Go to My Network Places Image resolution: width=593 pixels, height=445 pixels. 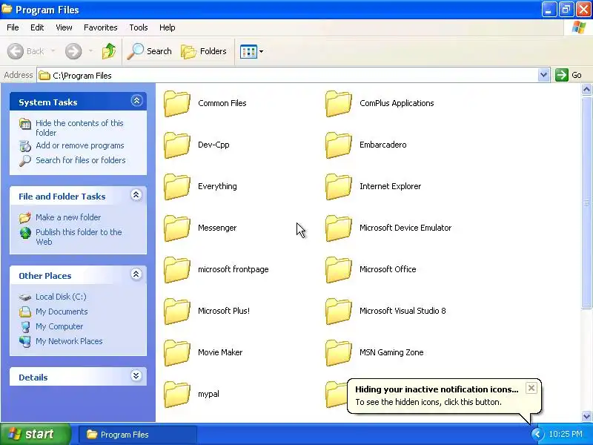coord(69,341)
